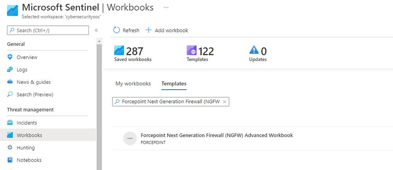Click the Overview shield icon
Viewport: 393px width, 170px height.
tap(10, 57)
